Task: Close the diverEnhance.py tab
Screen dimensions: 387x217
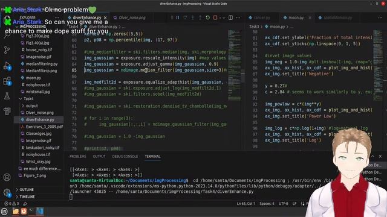Action: [x=105, y=17]
